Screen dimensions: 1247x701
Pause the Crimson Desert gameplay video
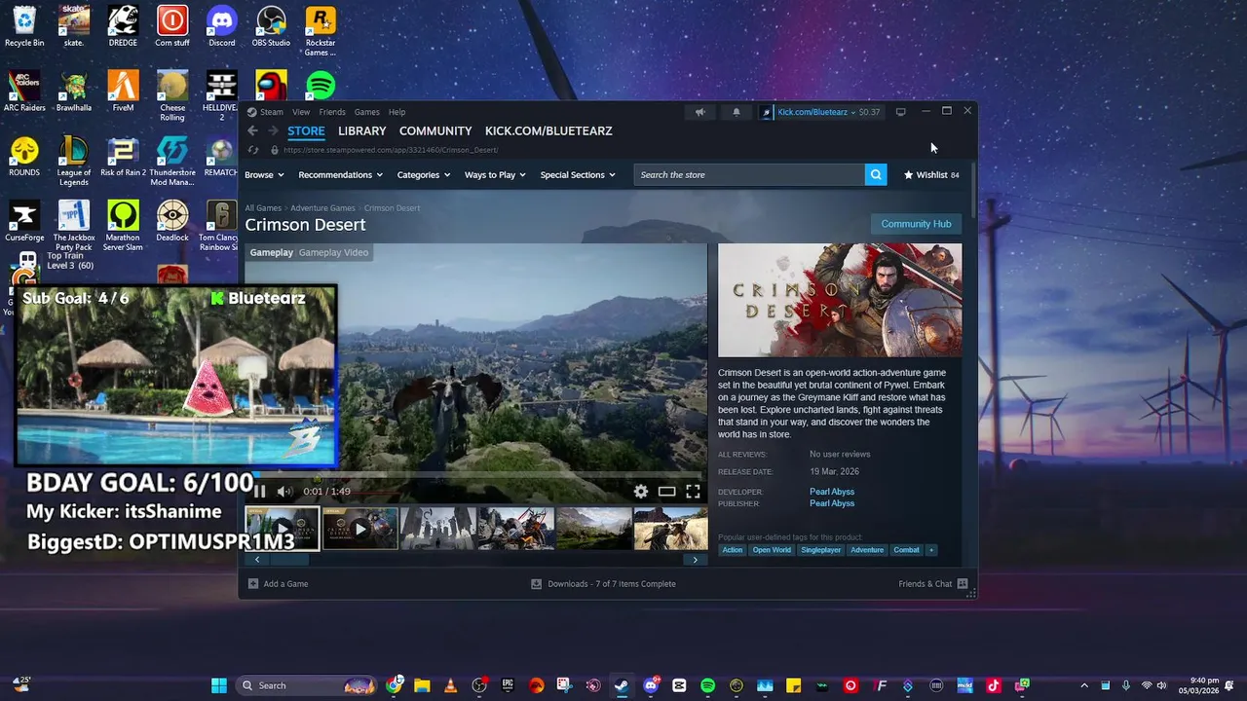(260, 492)
